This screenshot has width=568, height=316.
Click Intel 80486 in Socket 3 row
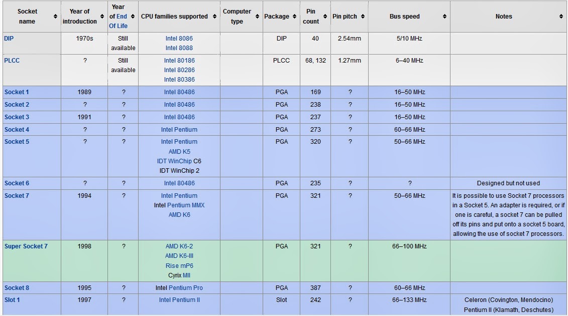point(179,117)
